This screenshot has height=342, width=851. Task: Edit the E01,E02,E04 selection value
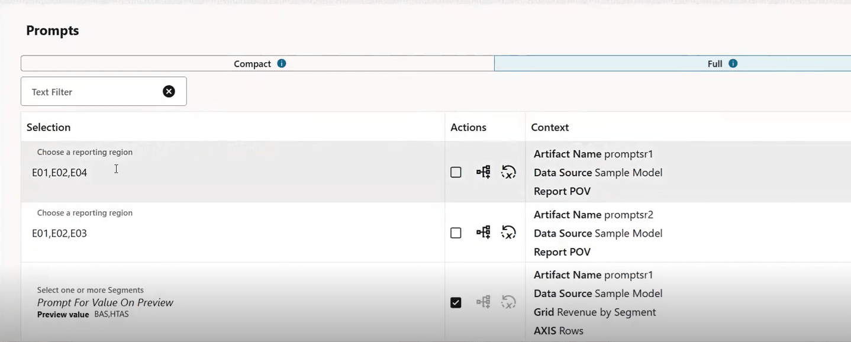[x=60, y=173]
